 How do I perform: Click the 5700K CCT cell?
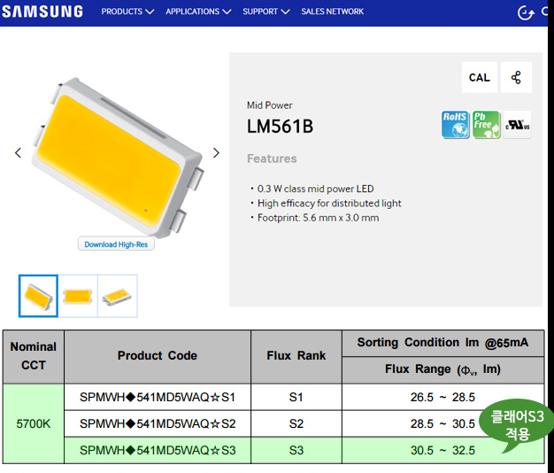[34, 423]
